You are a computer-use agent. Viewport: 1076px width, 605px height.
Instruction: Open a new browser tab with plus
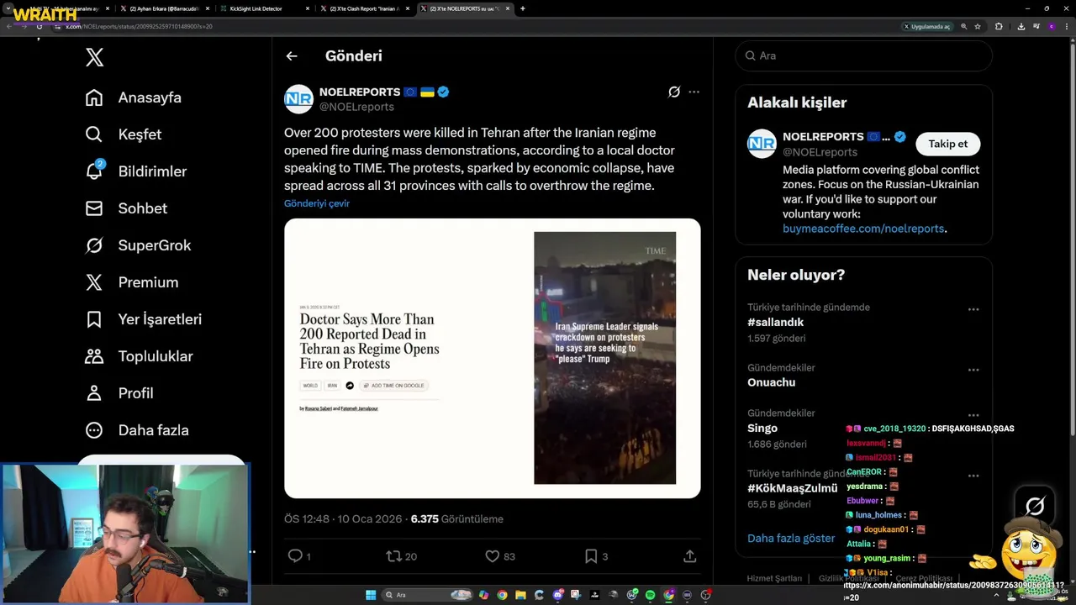(x=523, y=8)
